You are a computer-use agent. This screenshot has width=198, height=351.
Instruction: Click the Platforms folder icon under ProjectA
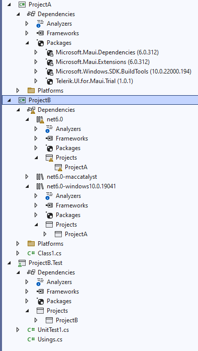coord(31,91)
